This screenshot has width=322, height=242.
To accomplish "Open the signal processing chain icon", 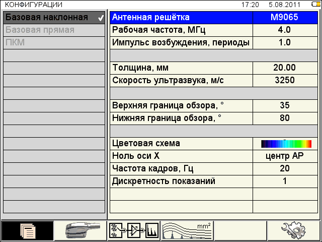I will pyautogui.click(x=134, y=231).
